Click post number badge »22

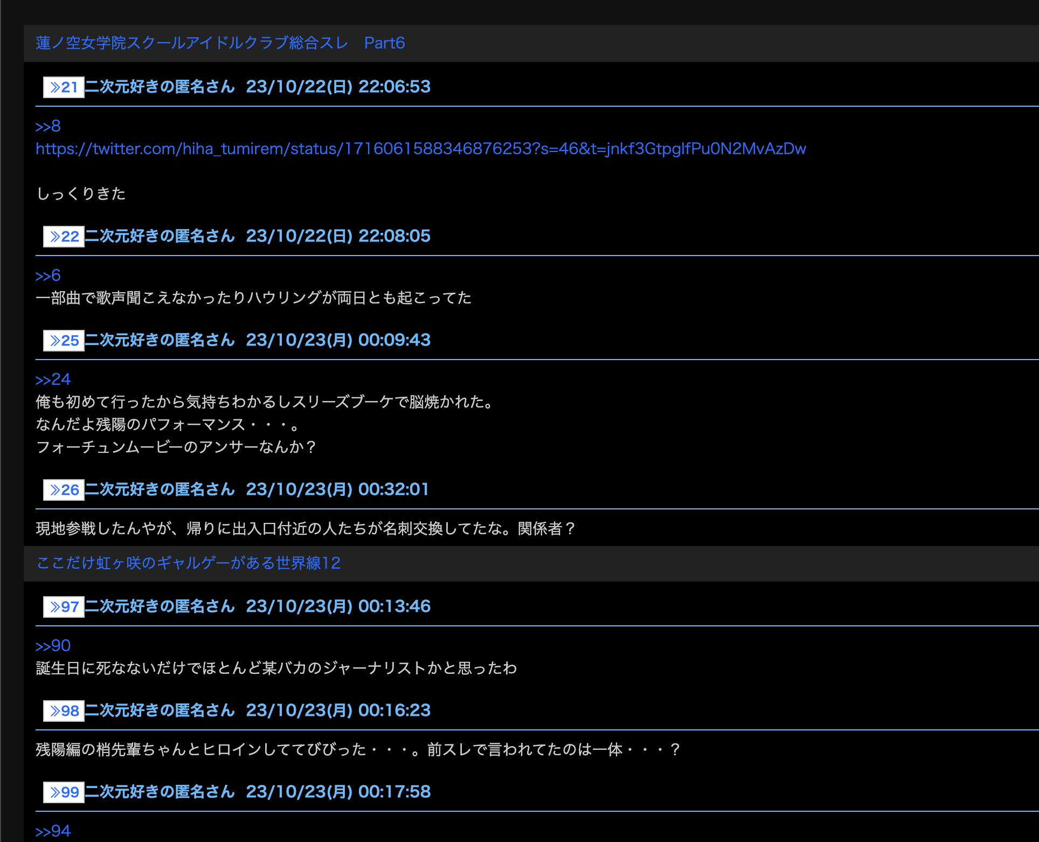(x=64, y=237)
